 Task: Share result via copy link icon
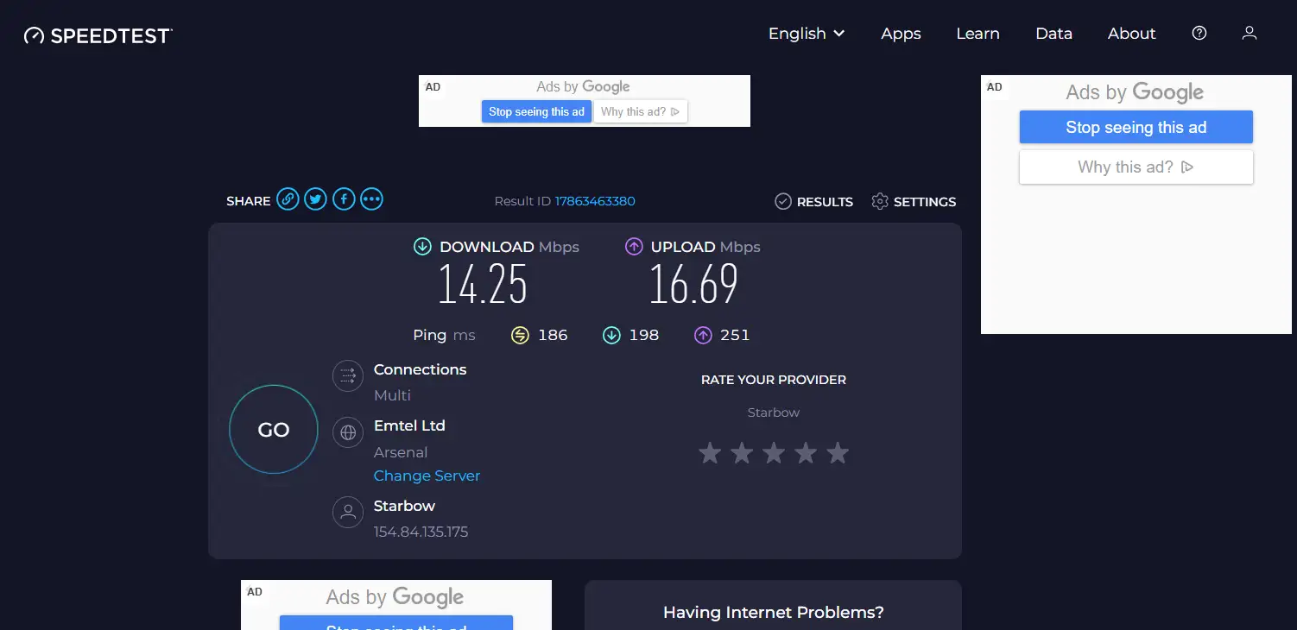coord(288,199)
